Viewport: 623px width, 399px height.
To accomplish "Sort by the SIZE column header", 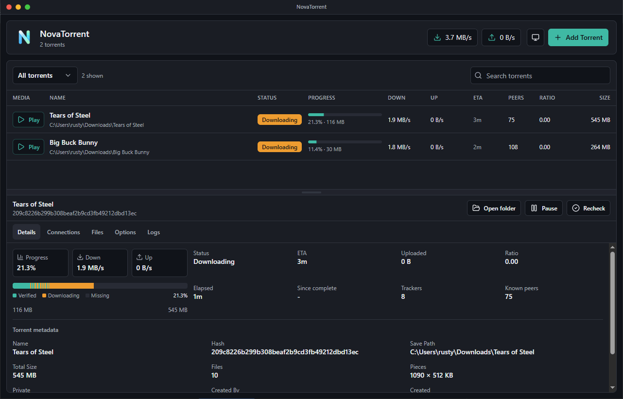I will click(605, 98).
